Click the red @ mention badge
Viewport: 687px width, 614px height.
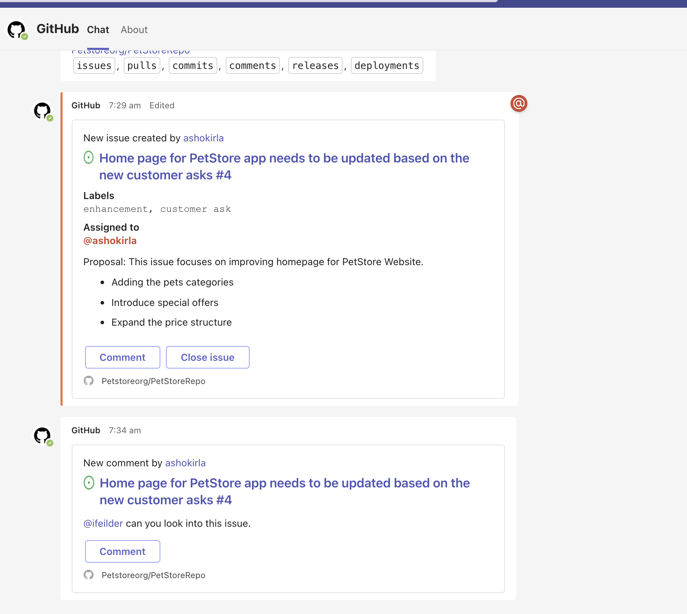(x=519, y=103)
